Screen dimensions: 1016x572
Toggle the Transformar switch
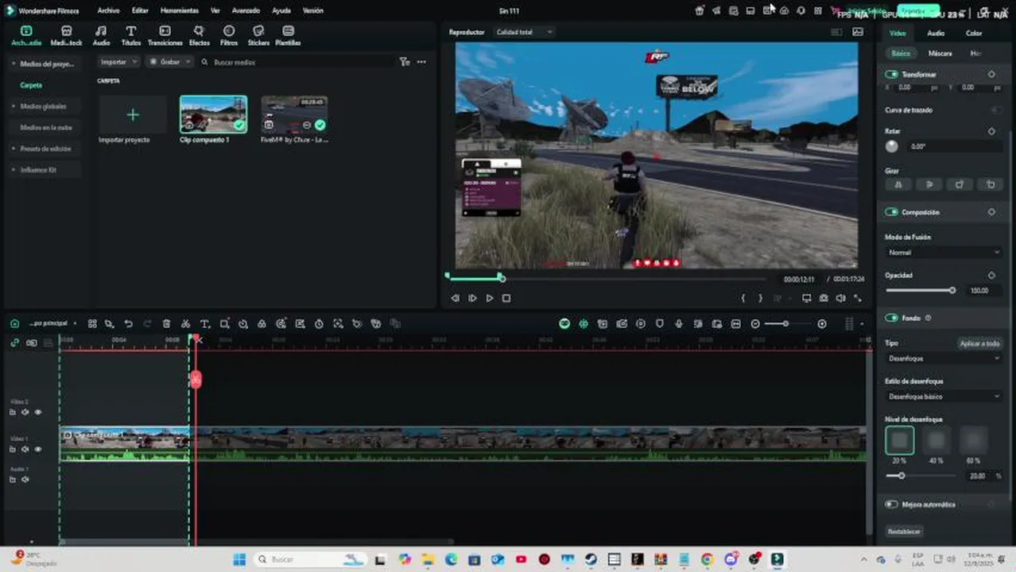891,74
